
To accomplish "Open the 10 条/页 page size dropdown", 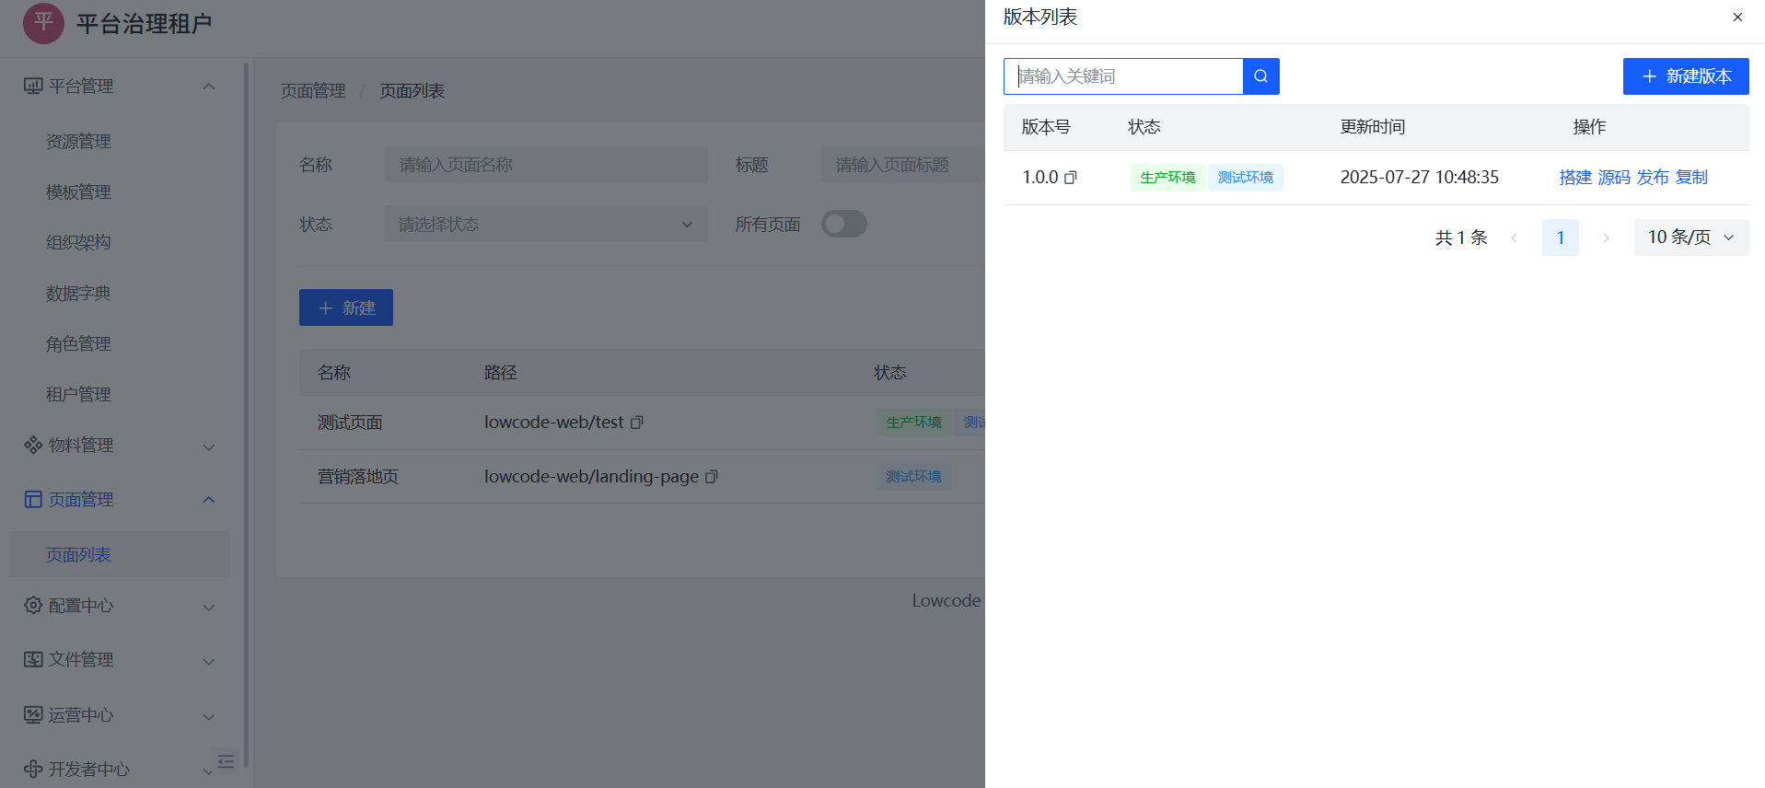I will (1690, 238).
